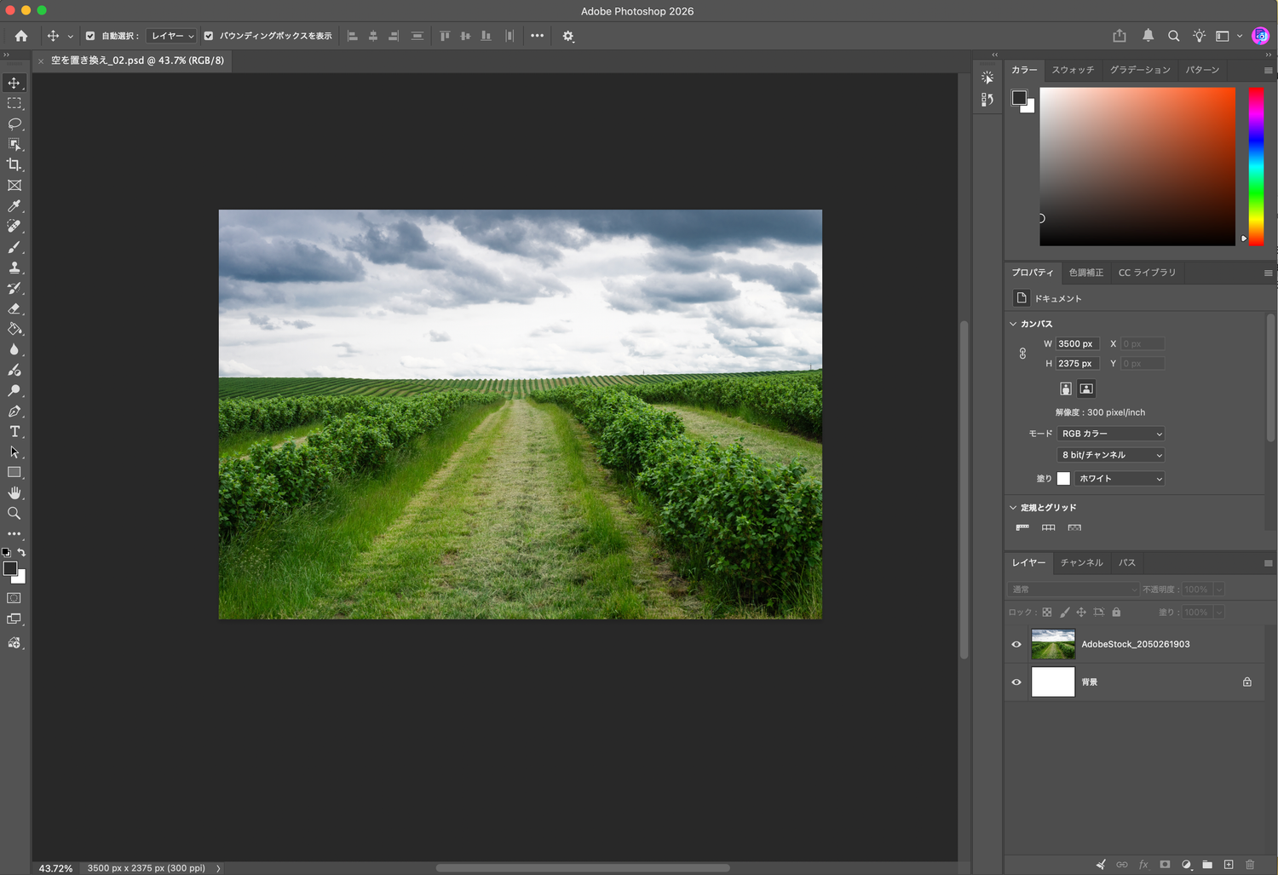Select the Blur tool
Image resolution: width=1278 pixels, height=875 pixels.
pyautogui.click(x=14, y=349)
